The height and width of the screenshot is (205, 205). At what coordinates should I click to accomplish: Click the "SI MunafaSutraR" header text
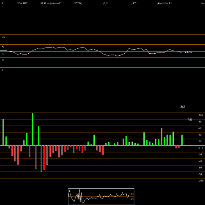50,3
